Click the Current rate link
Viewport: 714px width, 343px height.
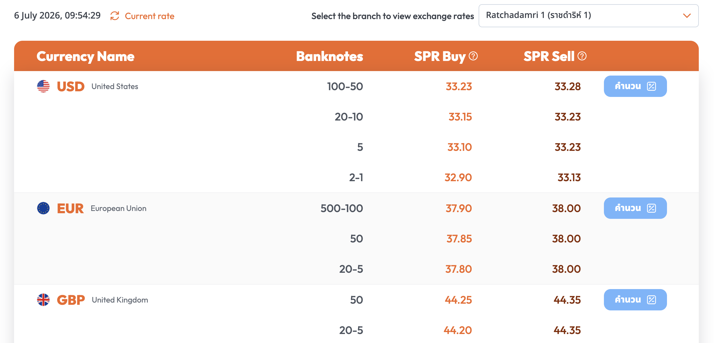click(x=150, y=16)
